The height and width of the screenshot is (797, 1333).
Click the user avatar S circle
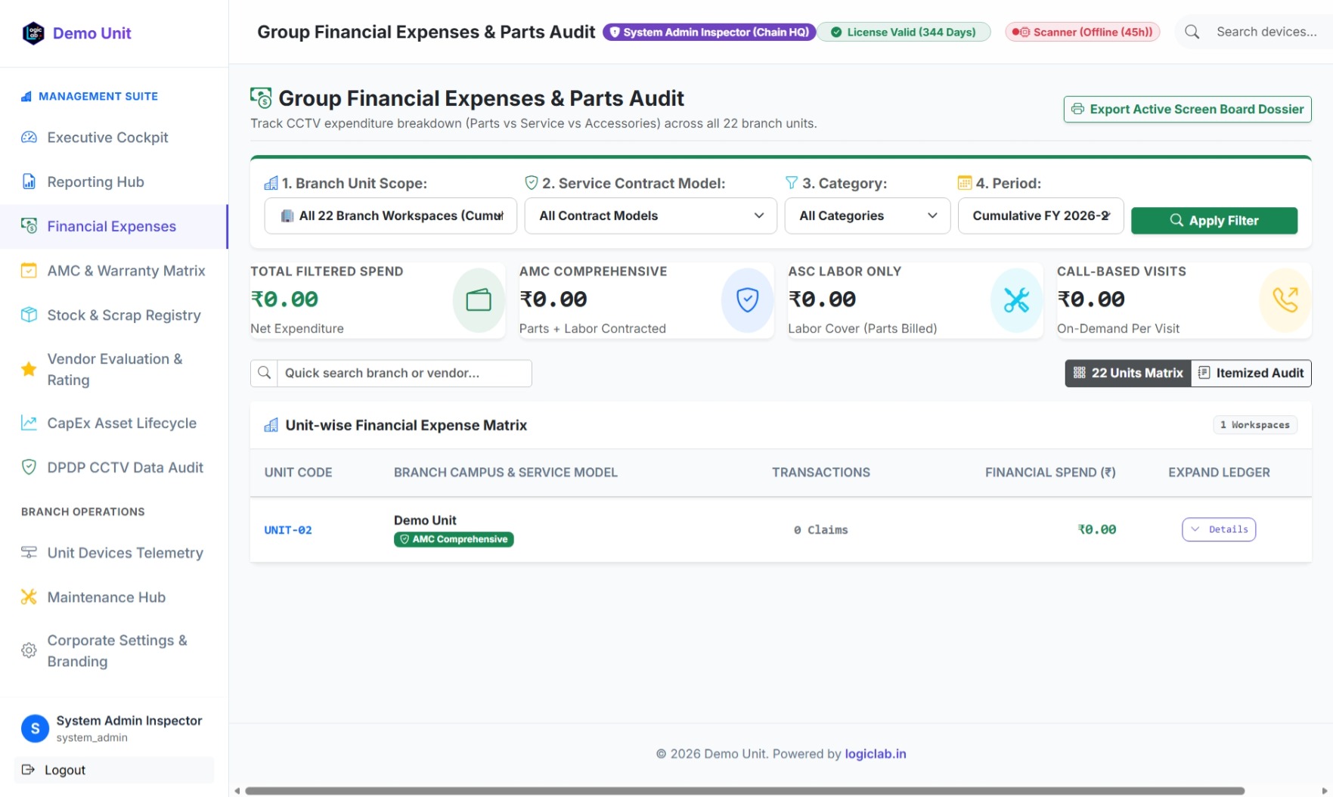tap(35, 728)
